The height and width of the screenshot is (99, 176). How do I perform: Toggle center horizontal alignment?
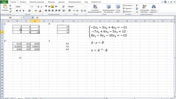49,10
